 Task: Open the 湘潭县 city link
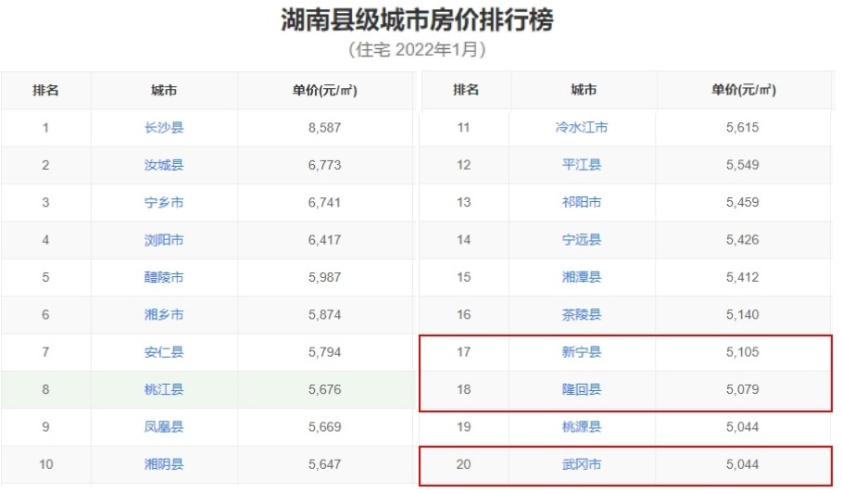[582, 277]
